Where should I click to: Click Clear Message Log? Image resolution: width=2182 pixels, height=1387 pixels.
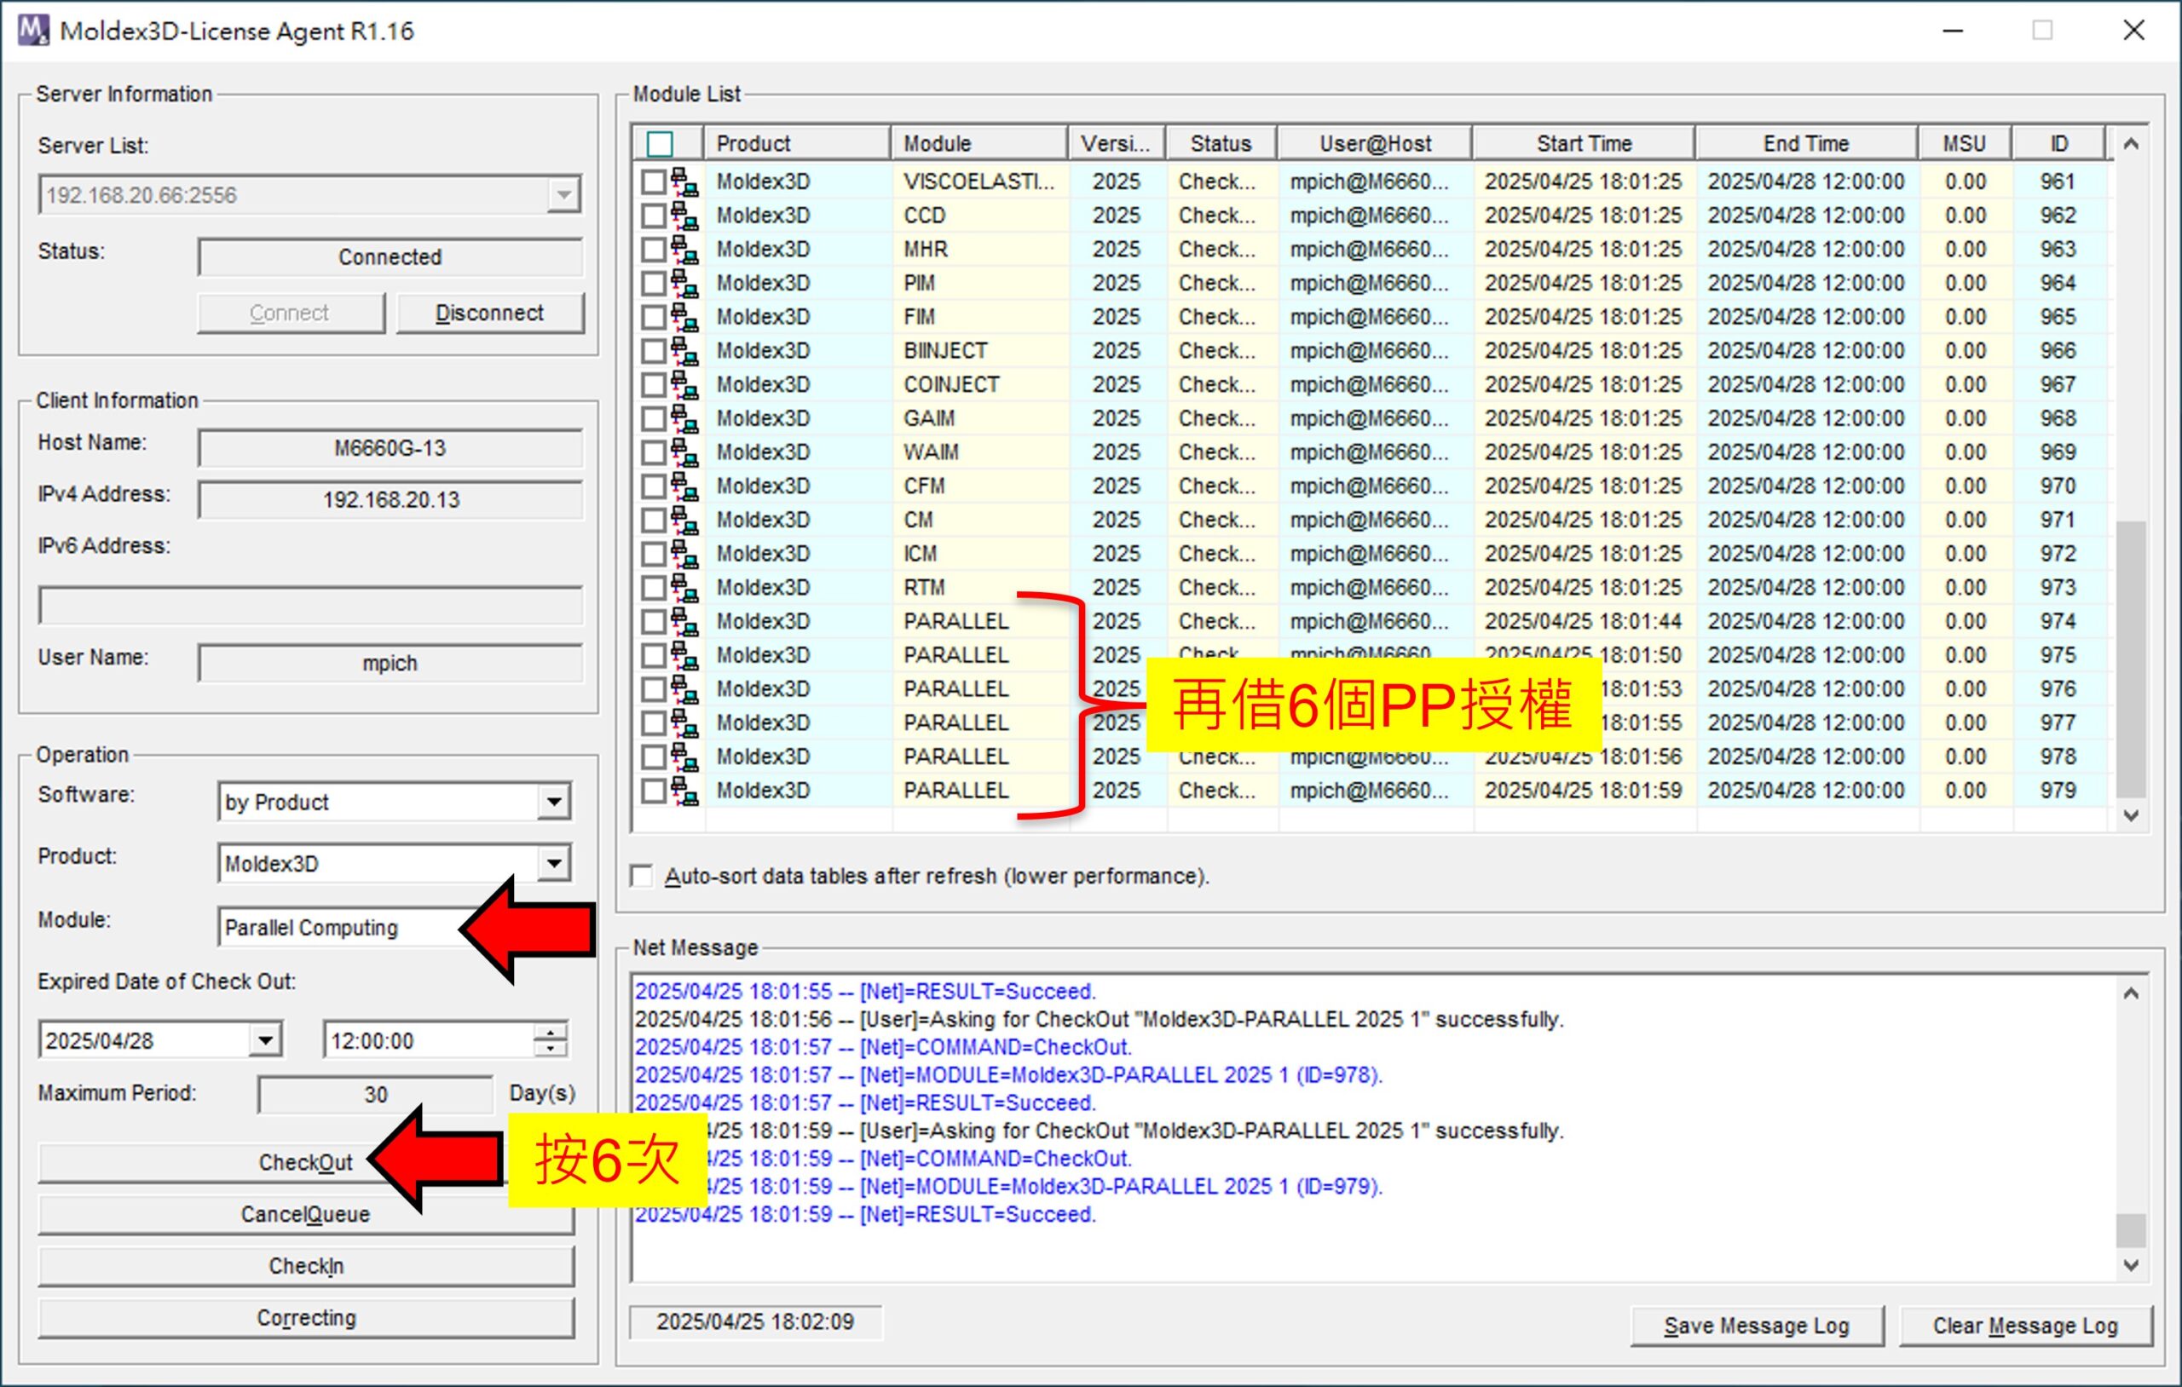point(2025,1326)
